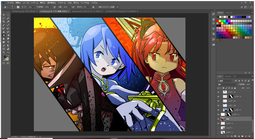The height and width of the screenshot is (139, 255).
Task: Select the Clone Stamp tool
Action: 4,32
